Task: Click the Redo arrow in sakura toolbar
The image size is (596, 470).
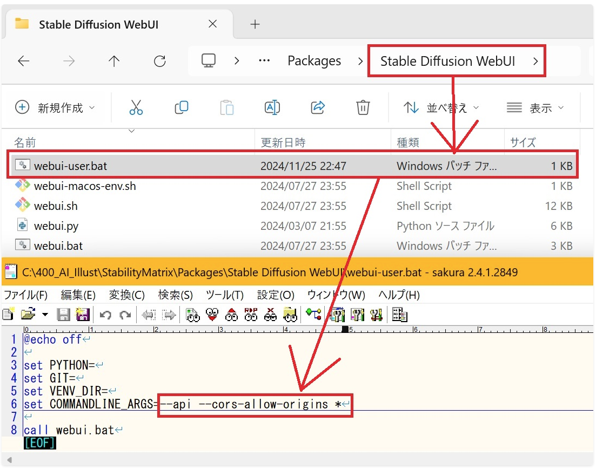Action: 125,315
